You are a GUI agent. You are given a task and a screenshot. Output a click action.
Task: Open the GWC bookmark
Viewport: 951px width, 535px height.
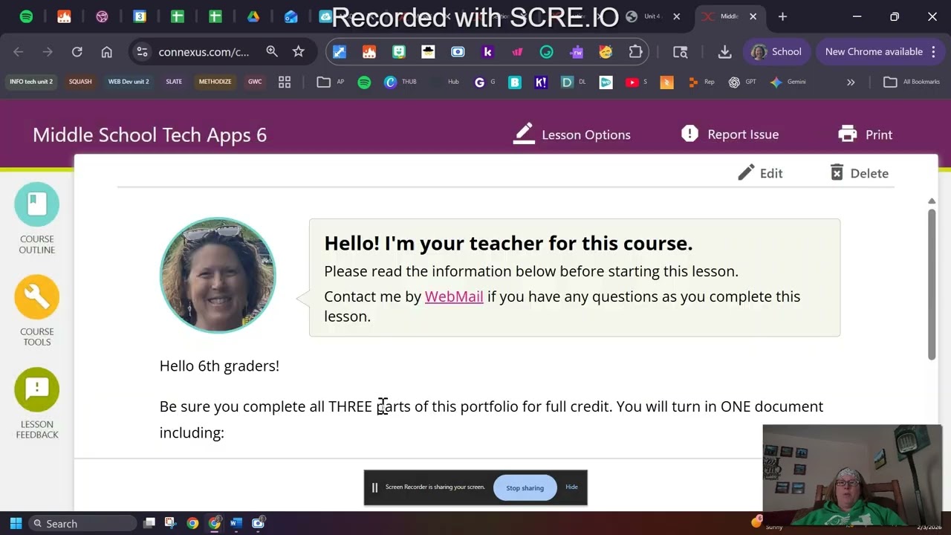(x=255, y=82)
